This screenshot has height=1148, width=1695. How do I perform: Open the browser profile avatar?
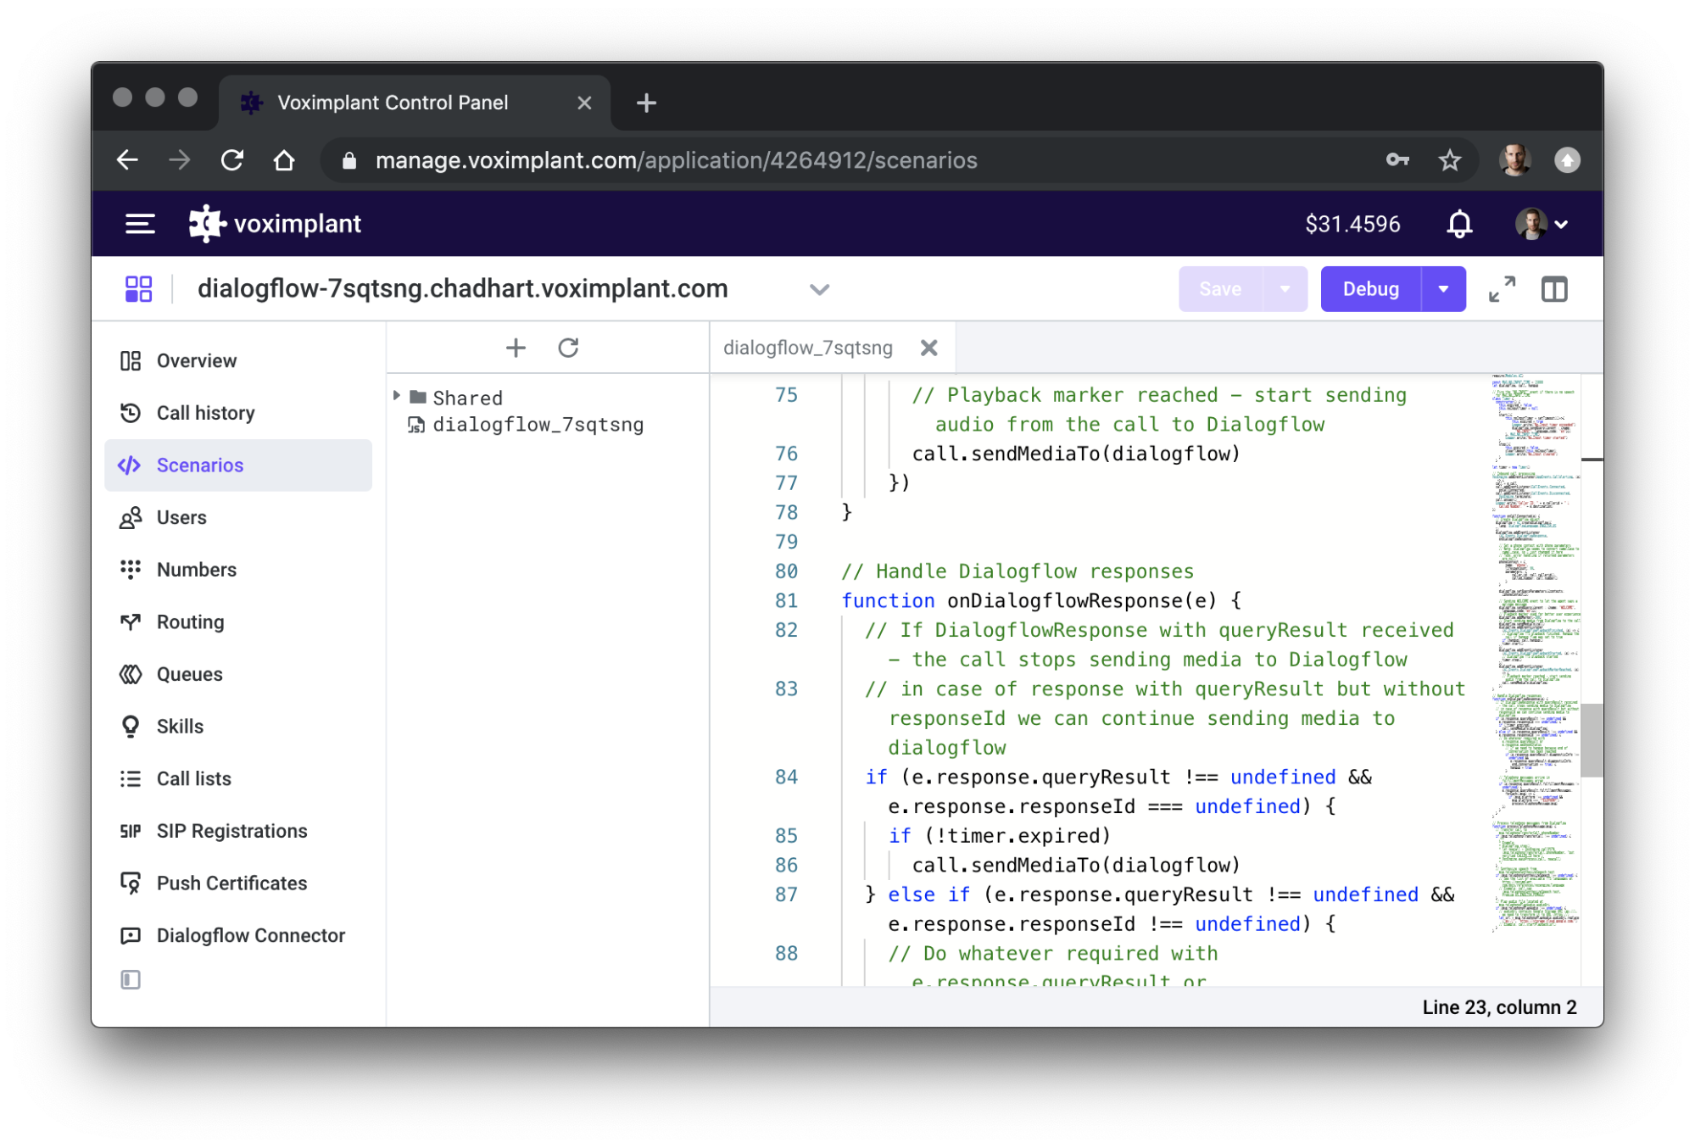(x=1515, y=160)
